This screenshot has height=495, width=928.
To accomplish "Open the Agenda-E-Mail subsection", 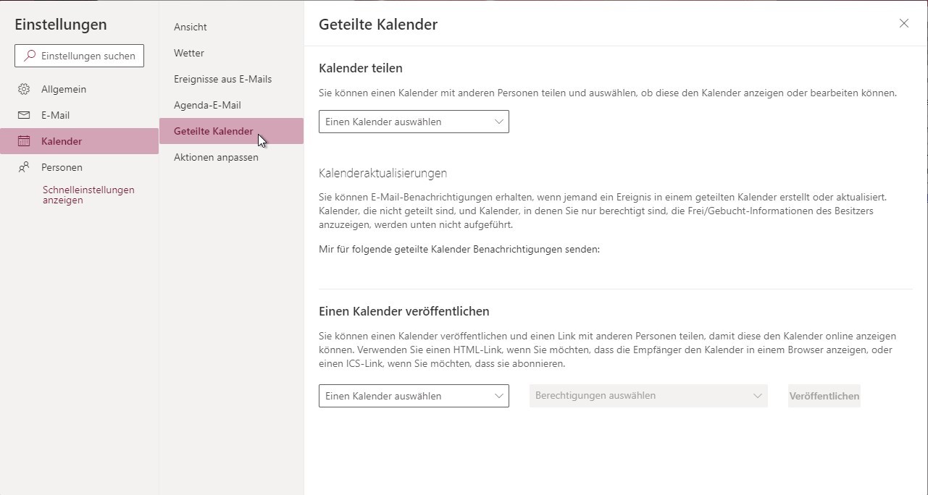I will [x=231, y=105].
